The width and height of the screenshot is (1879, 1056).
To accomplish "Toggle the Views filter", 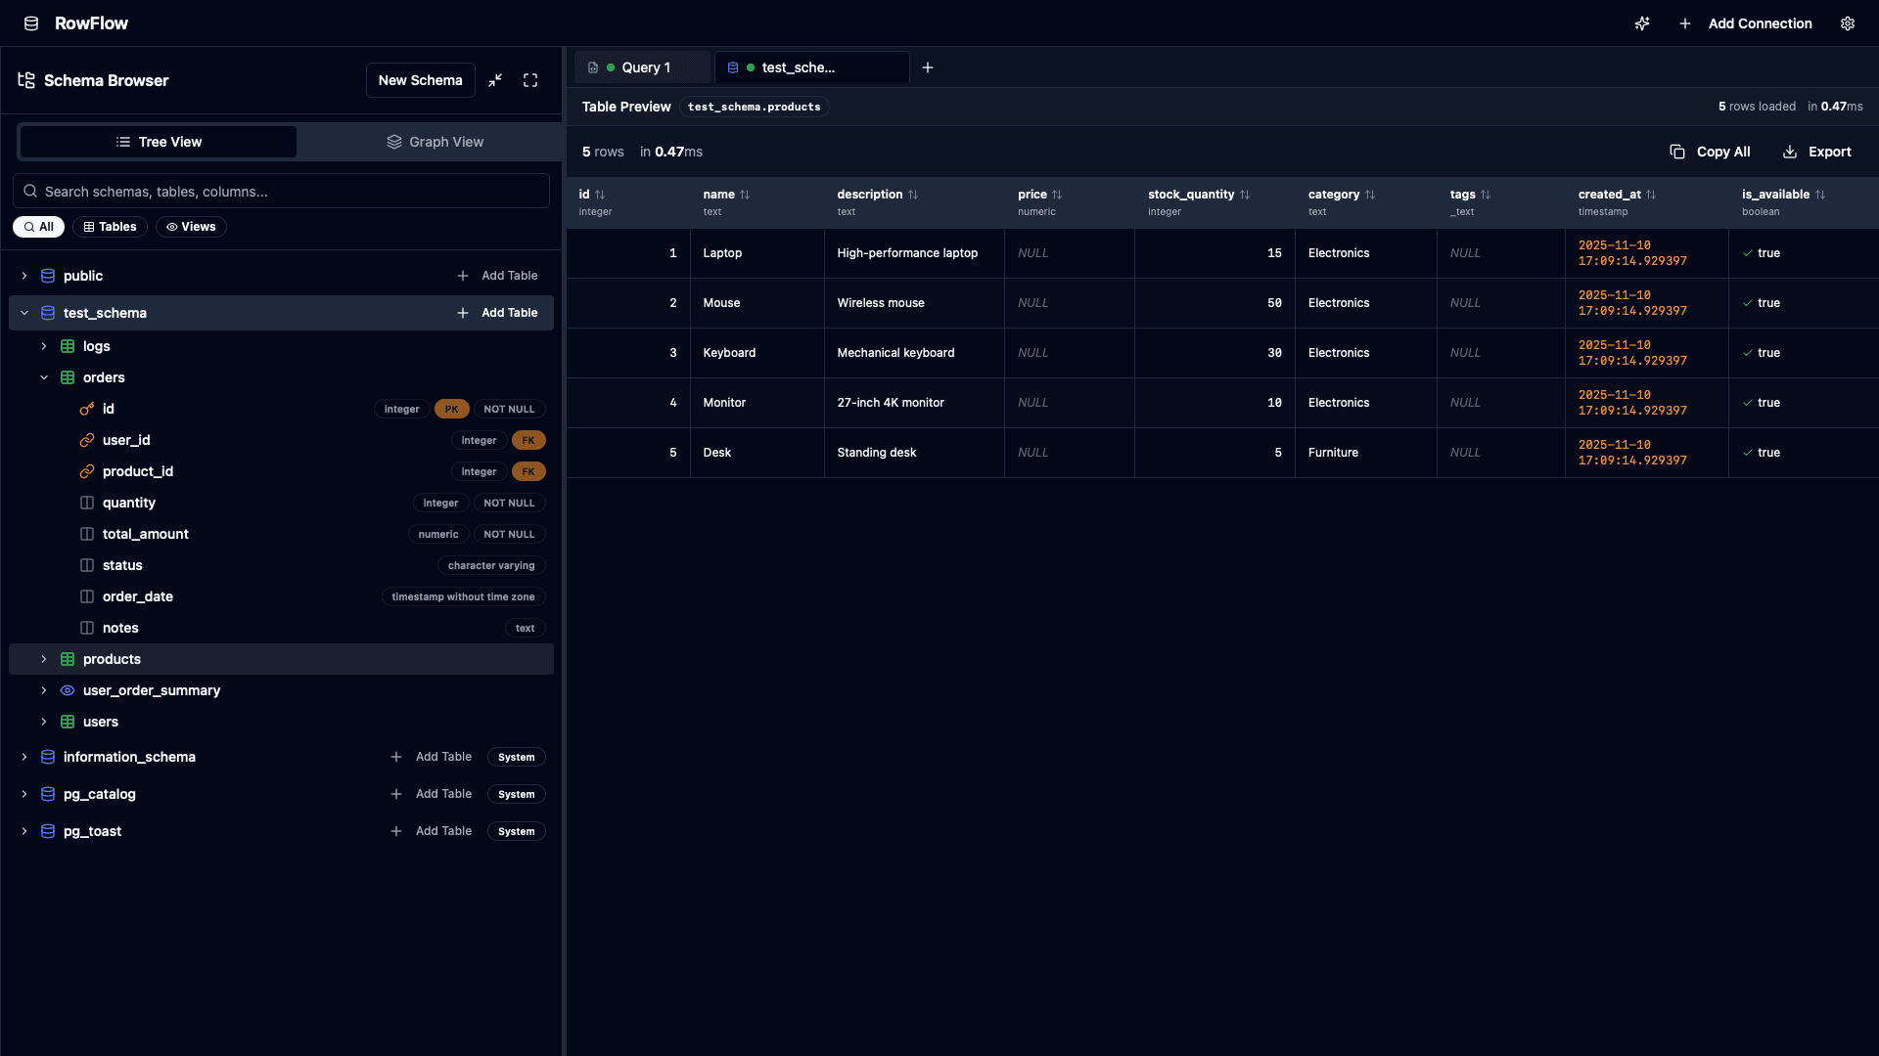I will [191, 226].
